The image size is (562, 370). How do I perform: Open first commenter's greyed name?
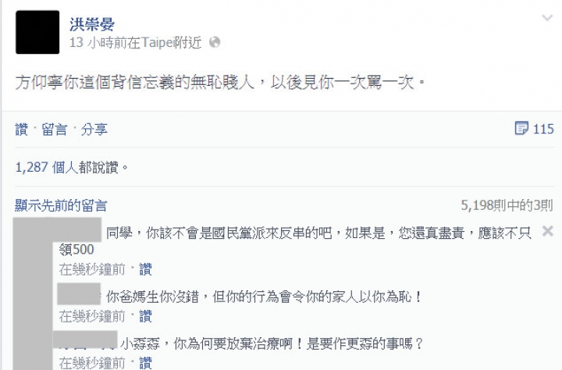[80, 229]
